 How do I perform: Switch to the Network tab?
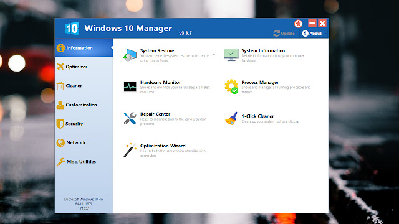84,142
